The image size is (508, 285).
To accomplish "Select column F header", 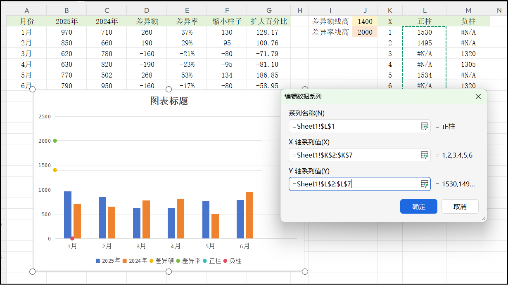I will (227, 10).
